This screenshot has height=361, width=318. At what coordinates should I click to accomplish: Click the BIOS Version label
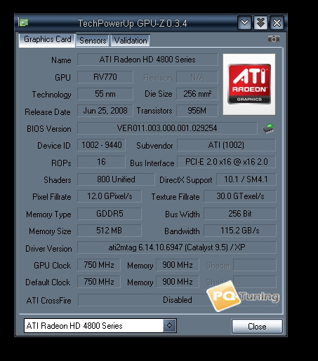pos(49,129)
